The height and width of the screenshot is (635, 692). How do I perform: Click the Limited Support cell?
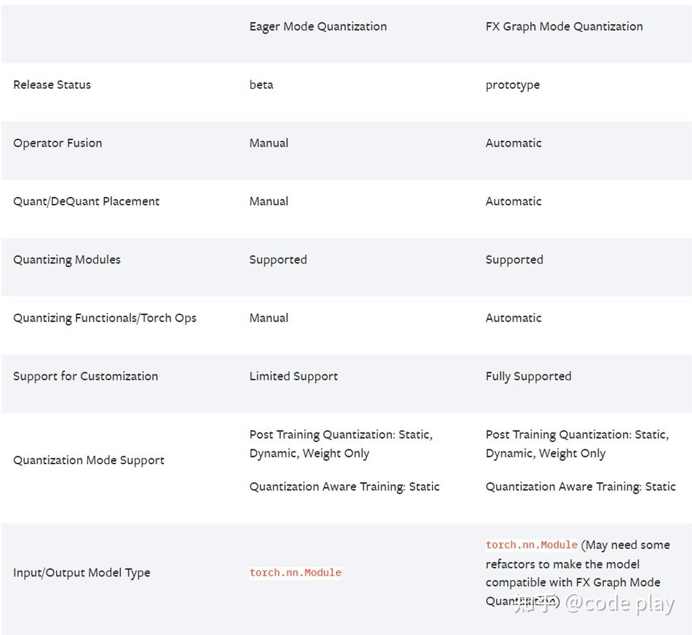pos(293,376)
